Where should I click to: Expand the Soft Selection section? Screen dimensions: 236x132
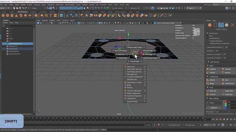click(208, 62)
